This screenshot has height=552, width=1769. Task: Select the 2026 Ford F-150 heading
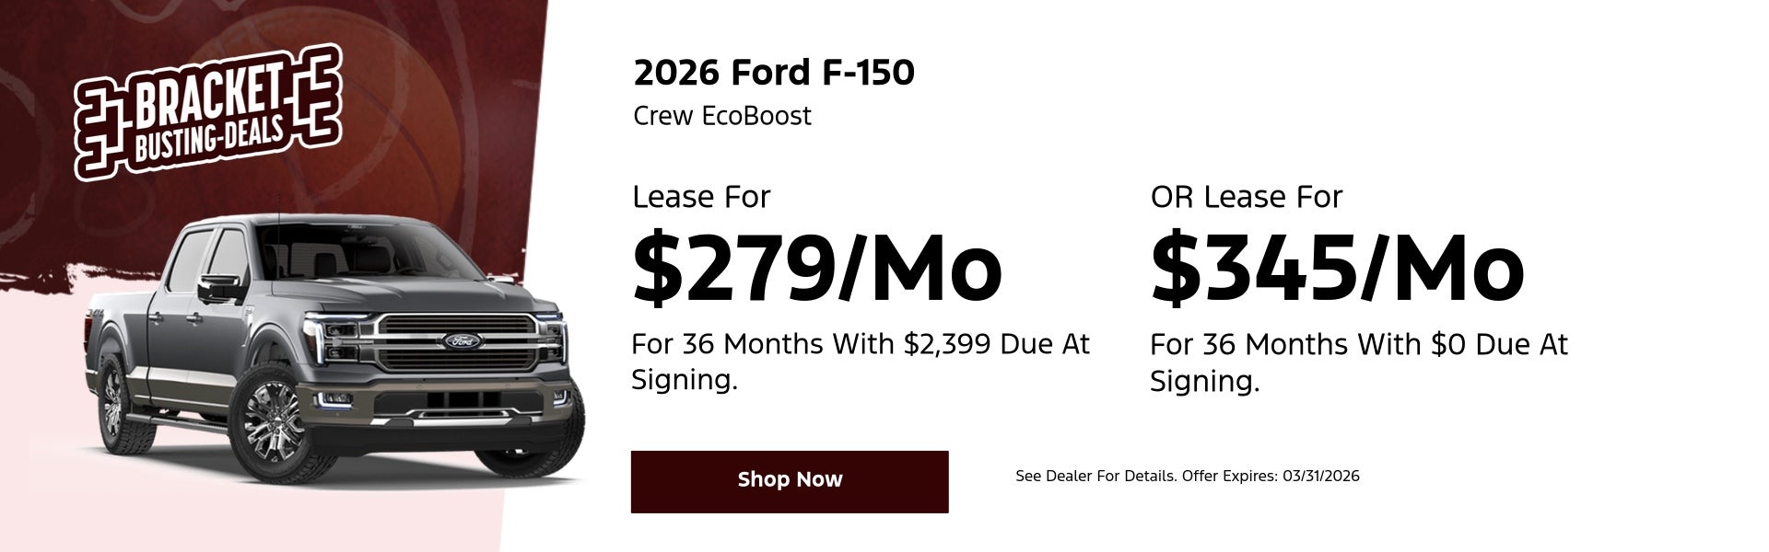pyautogui.click(x=774, y=73)
